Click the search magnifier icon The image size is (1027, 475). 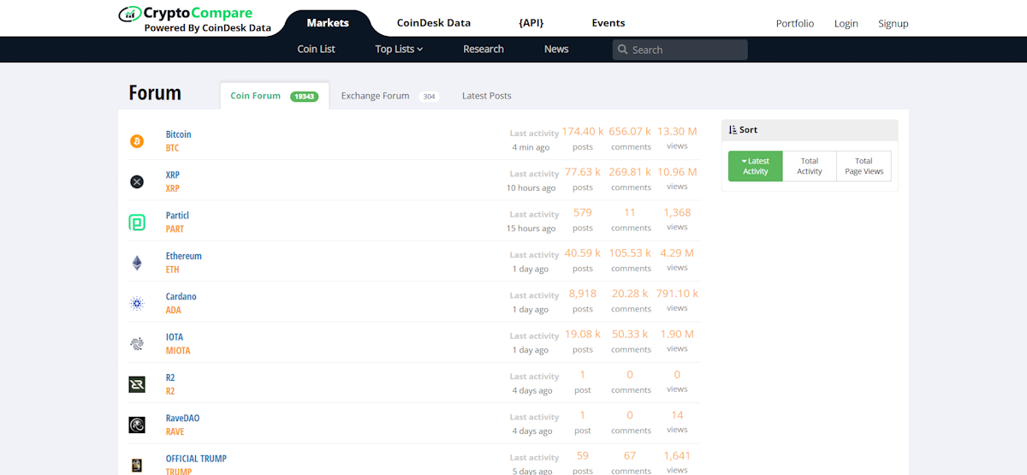pos(623,50)
